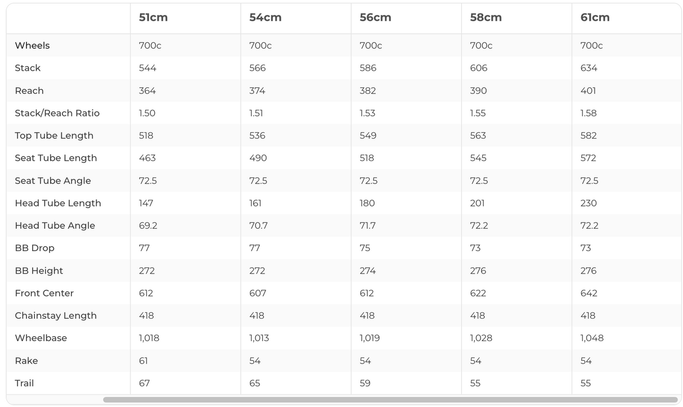The image size is (683, 407).
Task: Select the Seat Tube Angle row label
Action: coord(53,181)
